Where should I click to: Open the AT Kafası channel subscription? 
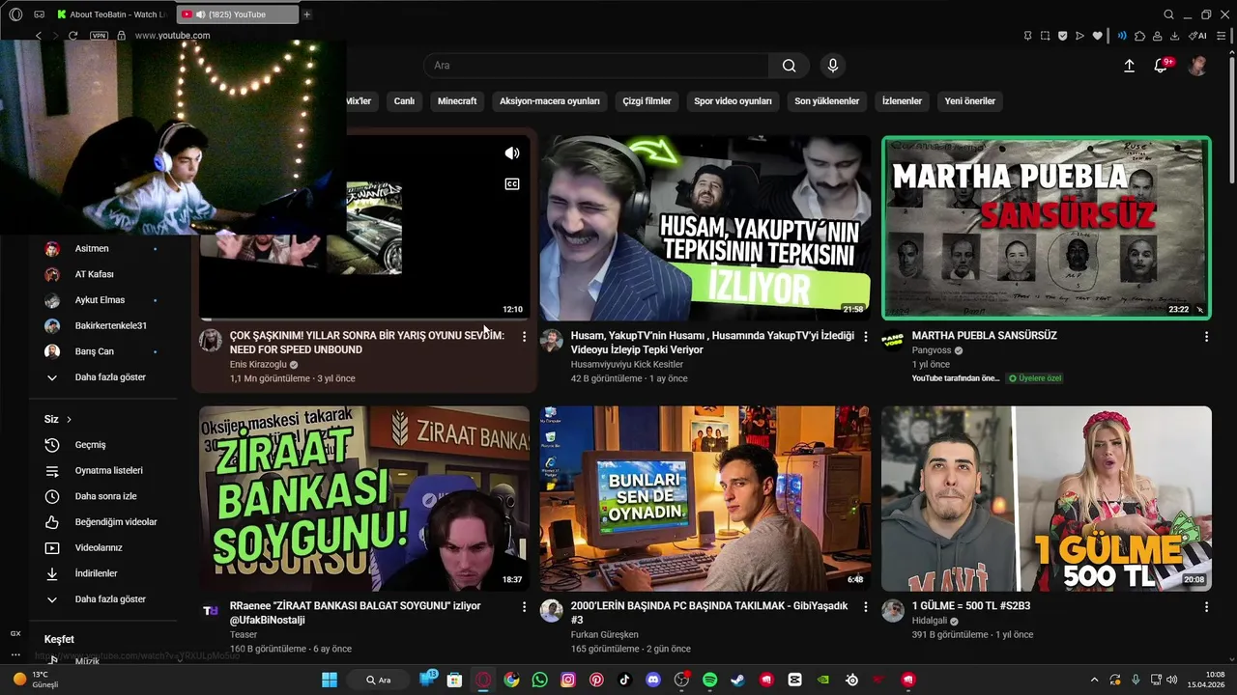coord(101,274)
